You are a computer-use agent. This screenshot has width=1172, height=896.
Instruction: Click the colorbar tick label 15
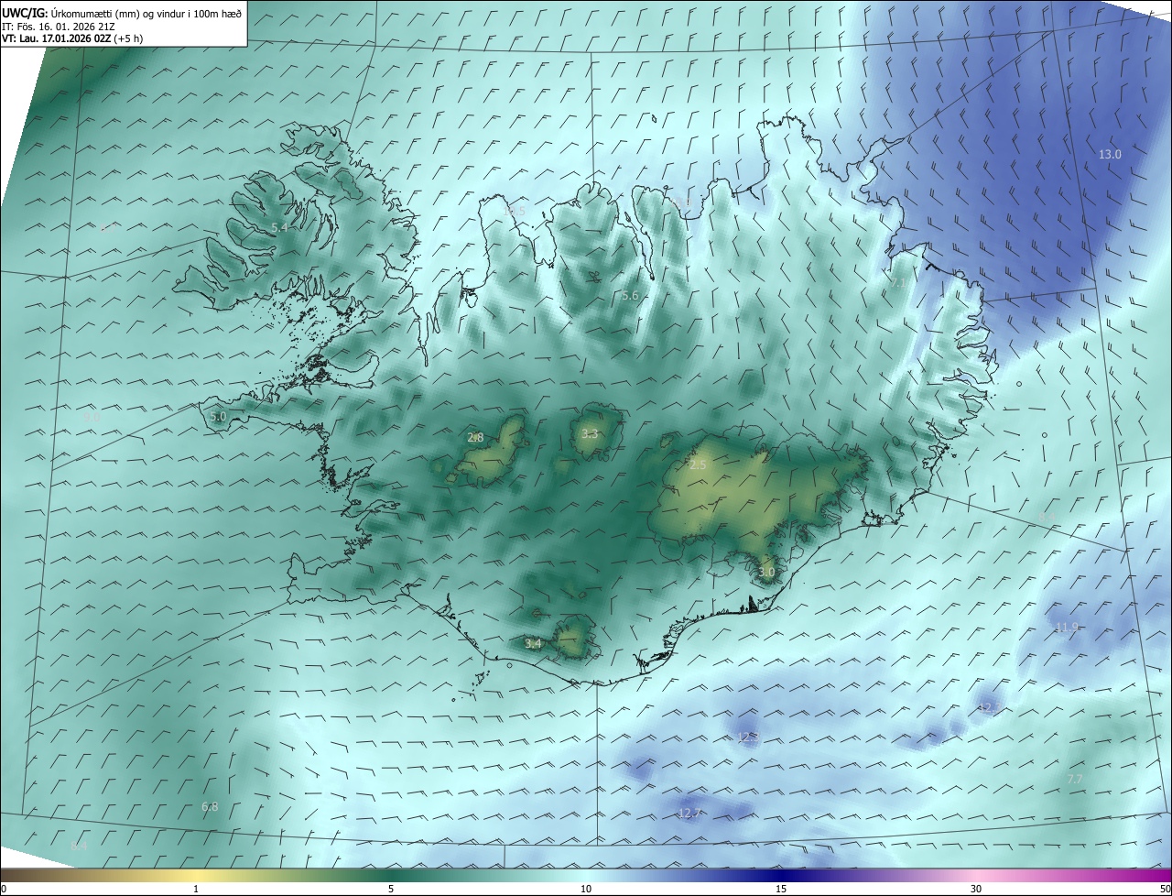(781, 889)
